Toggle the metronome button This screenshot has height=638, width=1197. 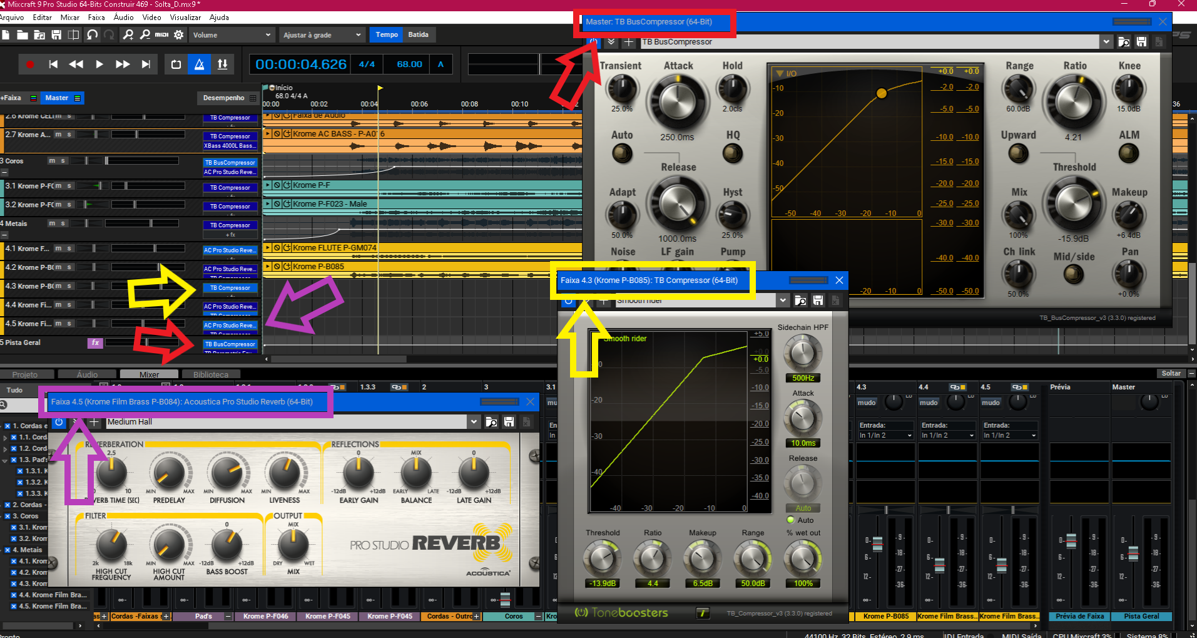click(199, 64)
